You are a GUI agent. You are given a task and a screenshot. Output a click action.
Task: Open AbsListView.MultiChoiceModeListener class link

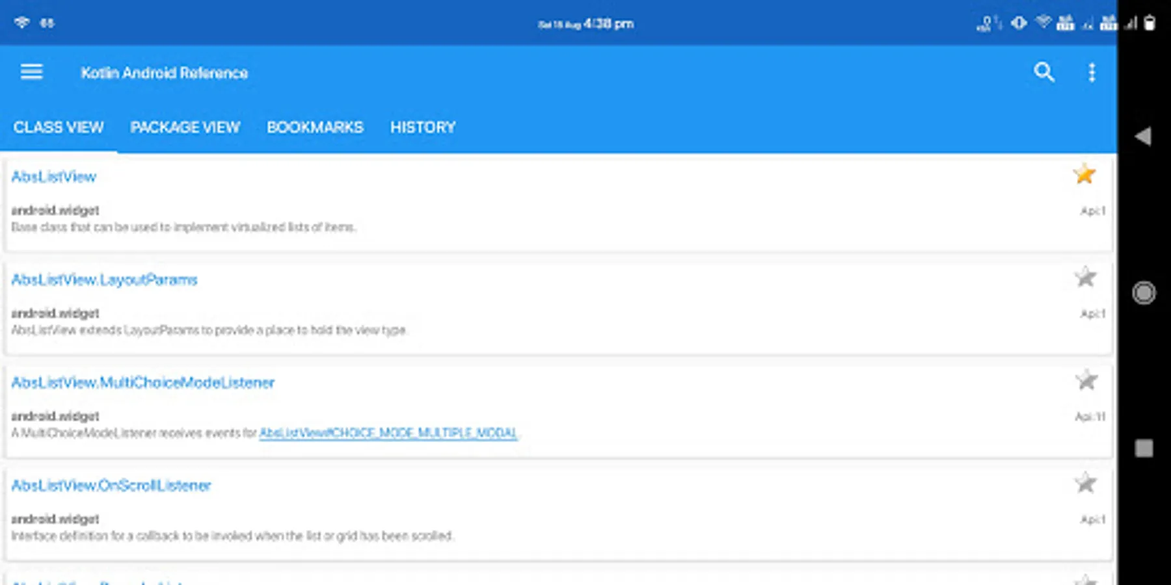click(x=143, y=383)
